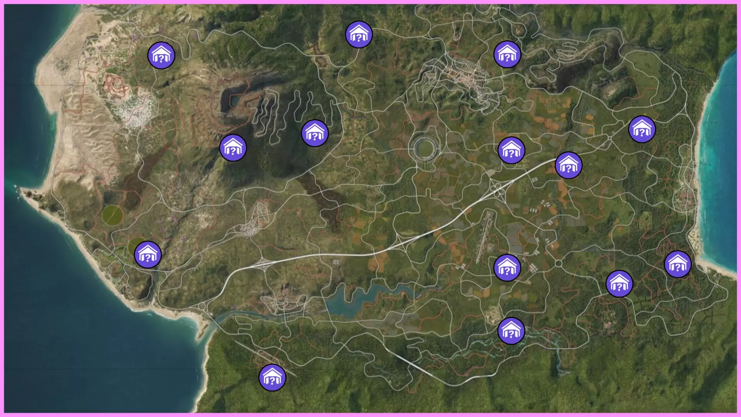The image size is (741, 417).
Task: Click the barn find icon by the southern river
Action: 511,331
